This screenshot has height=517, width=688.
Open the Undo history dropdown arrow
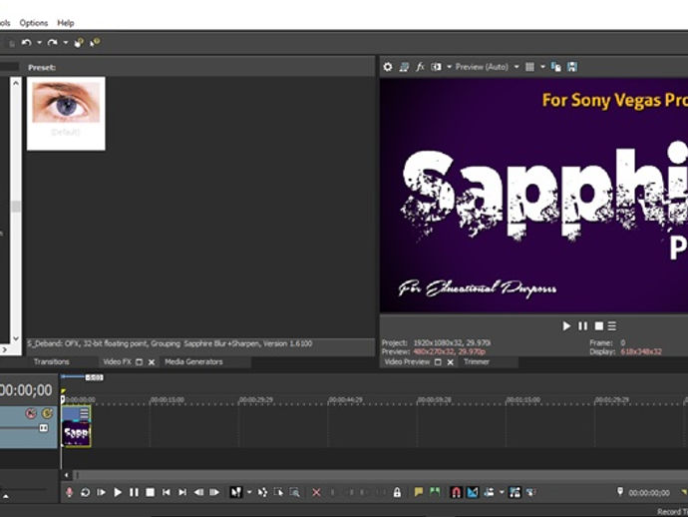(39, 43)
